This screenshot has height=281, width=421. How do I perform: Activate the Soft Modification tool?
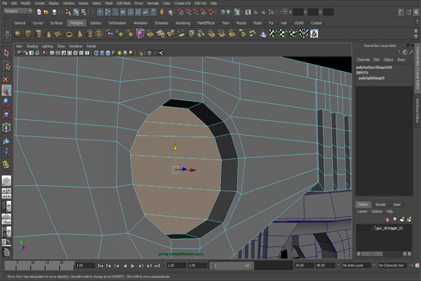pos(6,140)
